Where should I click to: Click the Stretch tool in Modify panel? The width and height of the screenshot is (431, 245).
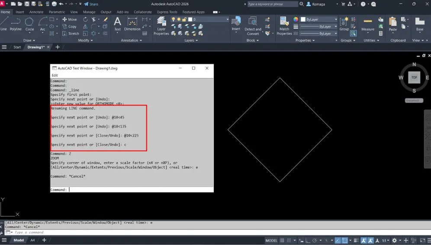pyautogui.click(x=71, y=33)
